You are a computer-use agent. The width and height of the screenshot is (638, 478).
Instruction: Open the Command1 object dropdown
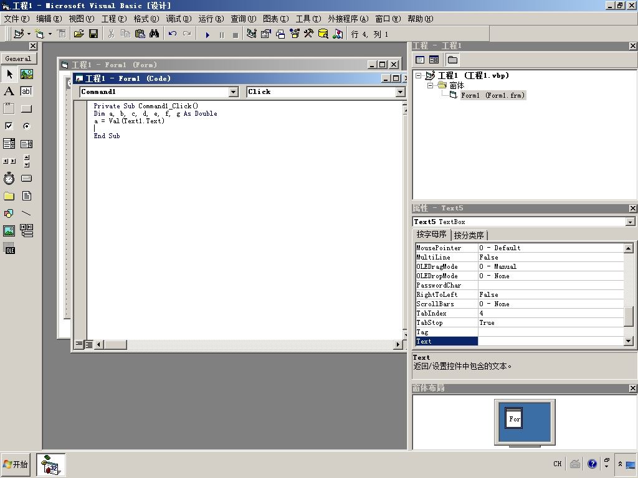pos(234,92)
